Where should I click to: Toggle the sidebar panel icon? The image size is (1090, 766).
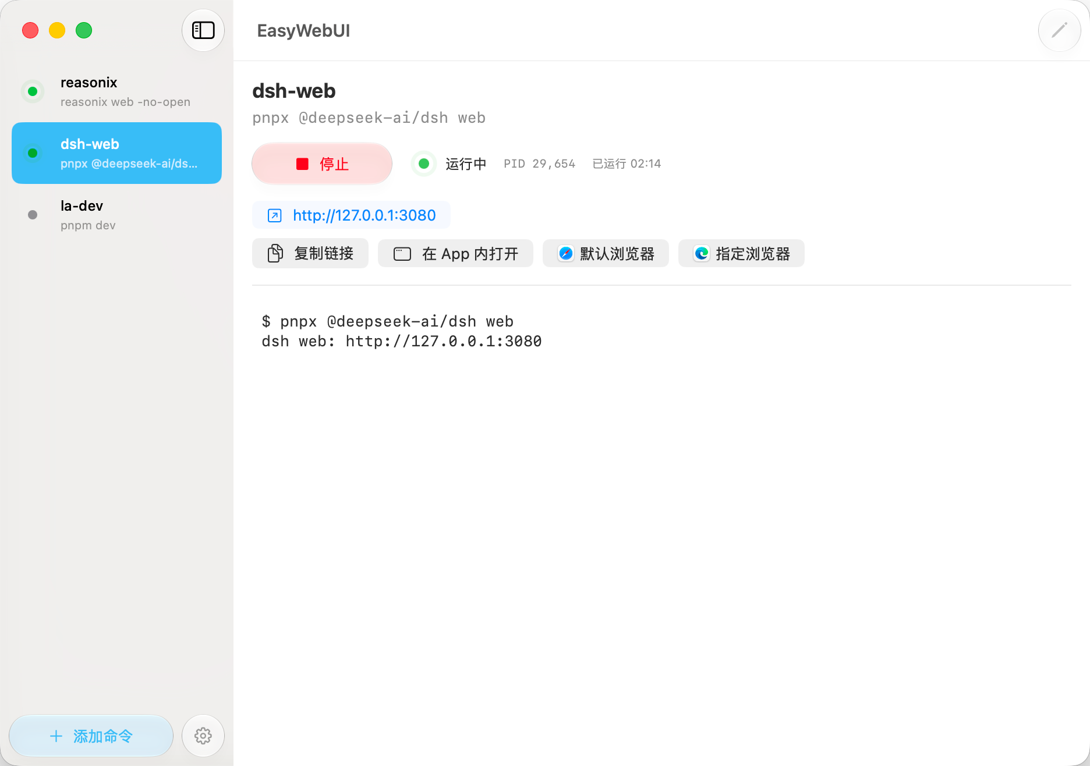[x=203, y=30]
